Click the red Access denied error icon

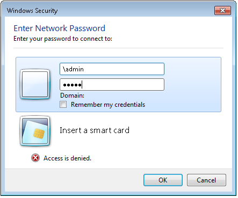pos(35,158)
